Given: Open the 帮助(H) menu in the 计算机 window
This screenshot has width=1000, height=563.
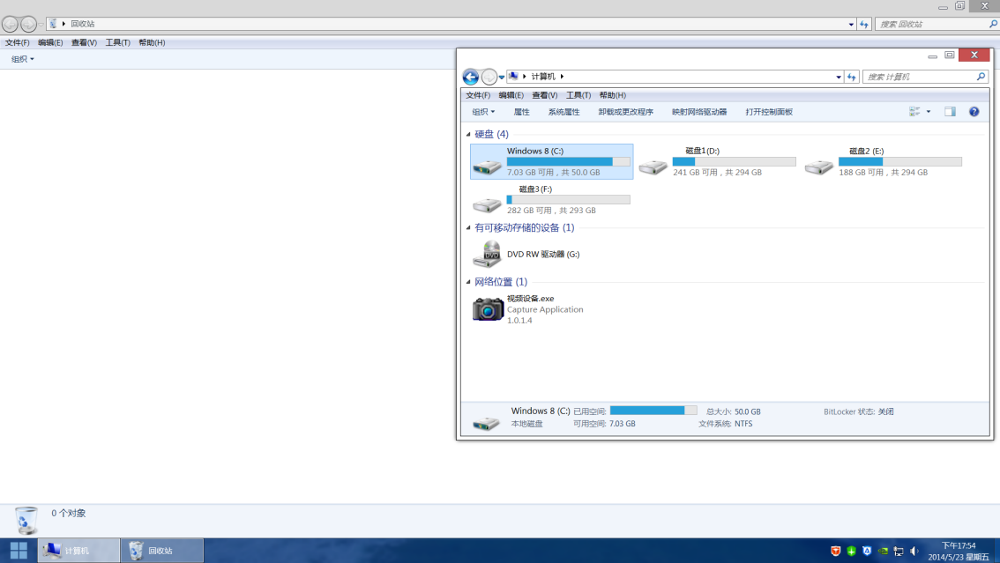Looking at the screenshot, I should pyautogui.click(x=612, y=95).
